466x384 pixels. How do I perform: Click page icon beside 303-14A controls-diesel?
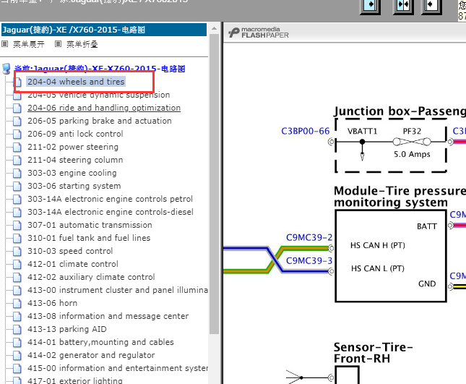[x=17, y=212]
